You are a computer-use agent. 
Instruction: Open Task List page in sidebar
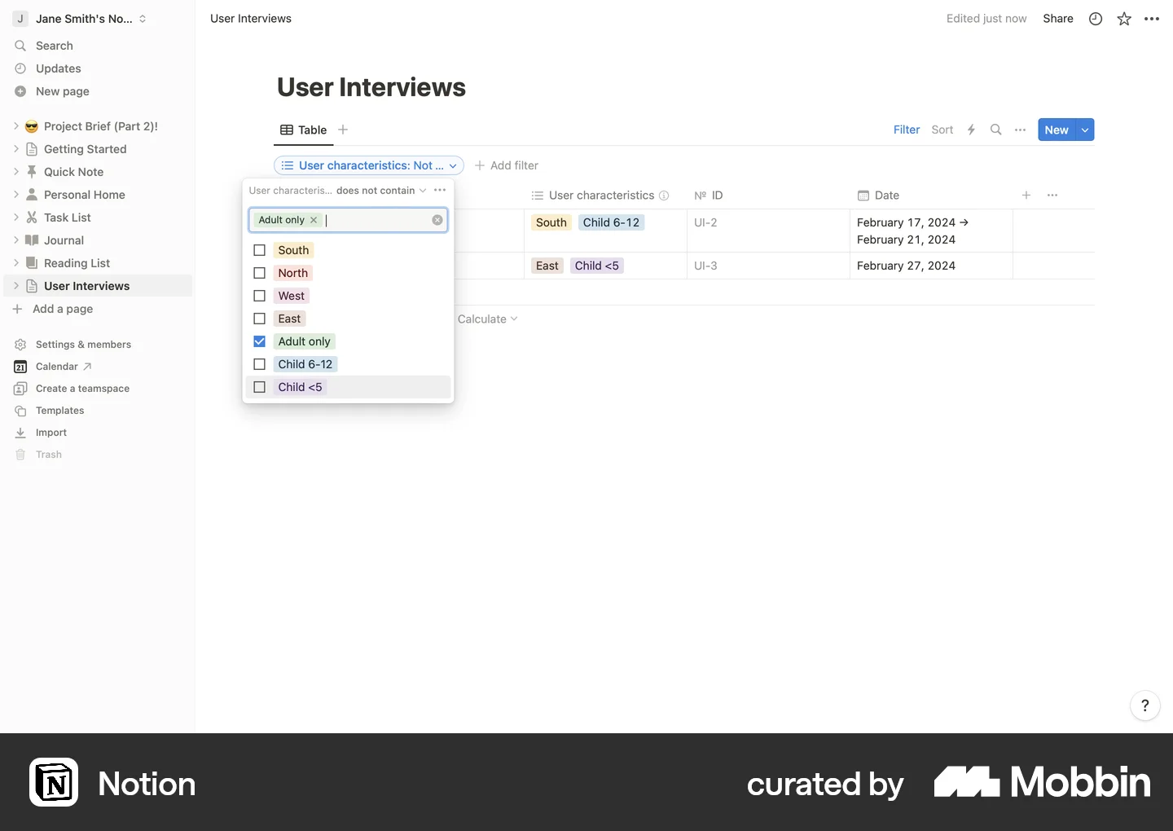click(68, 218)
